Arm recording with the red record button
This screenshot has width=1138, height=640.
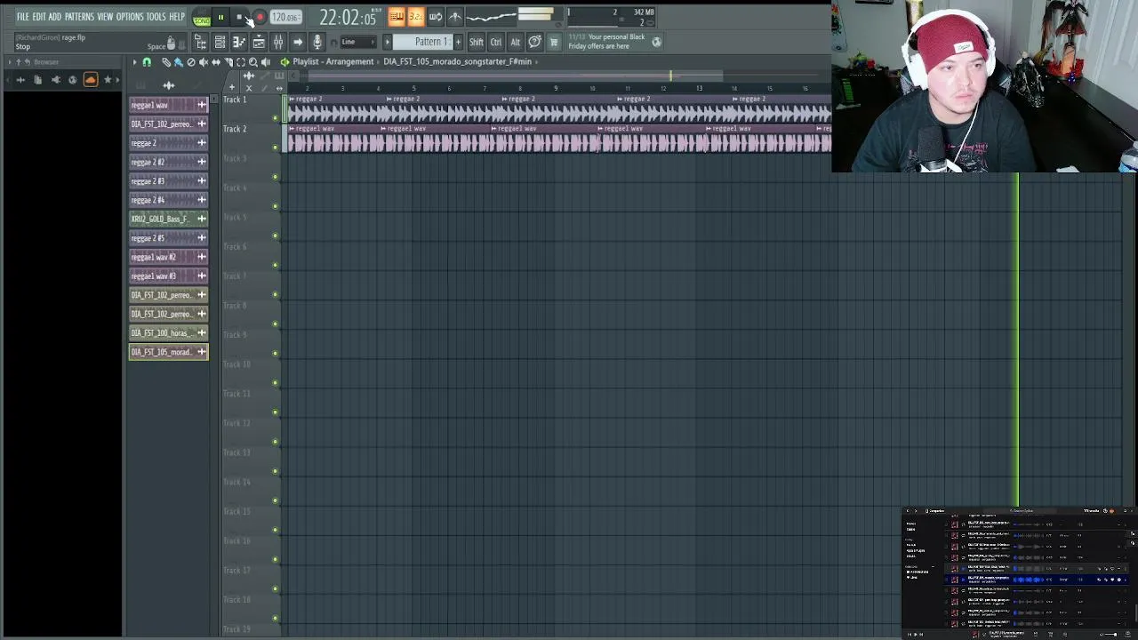[259, 18]
